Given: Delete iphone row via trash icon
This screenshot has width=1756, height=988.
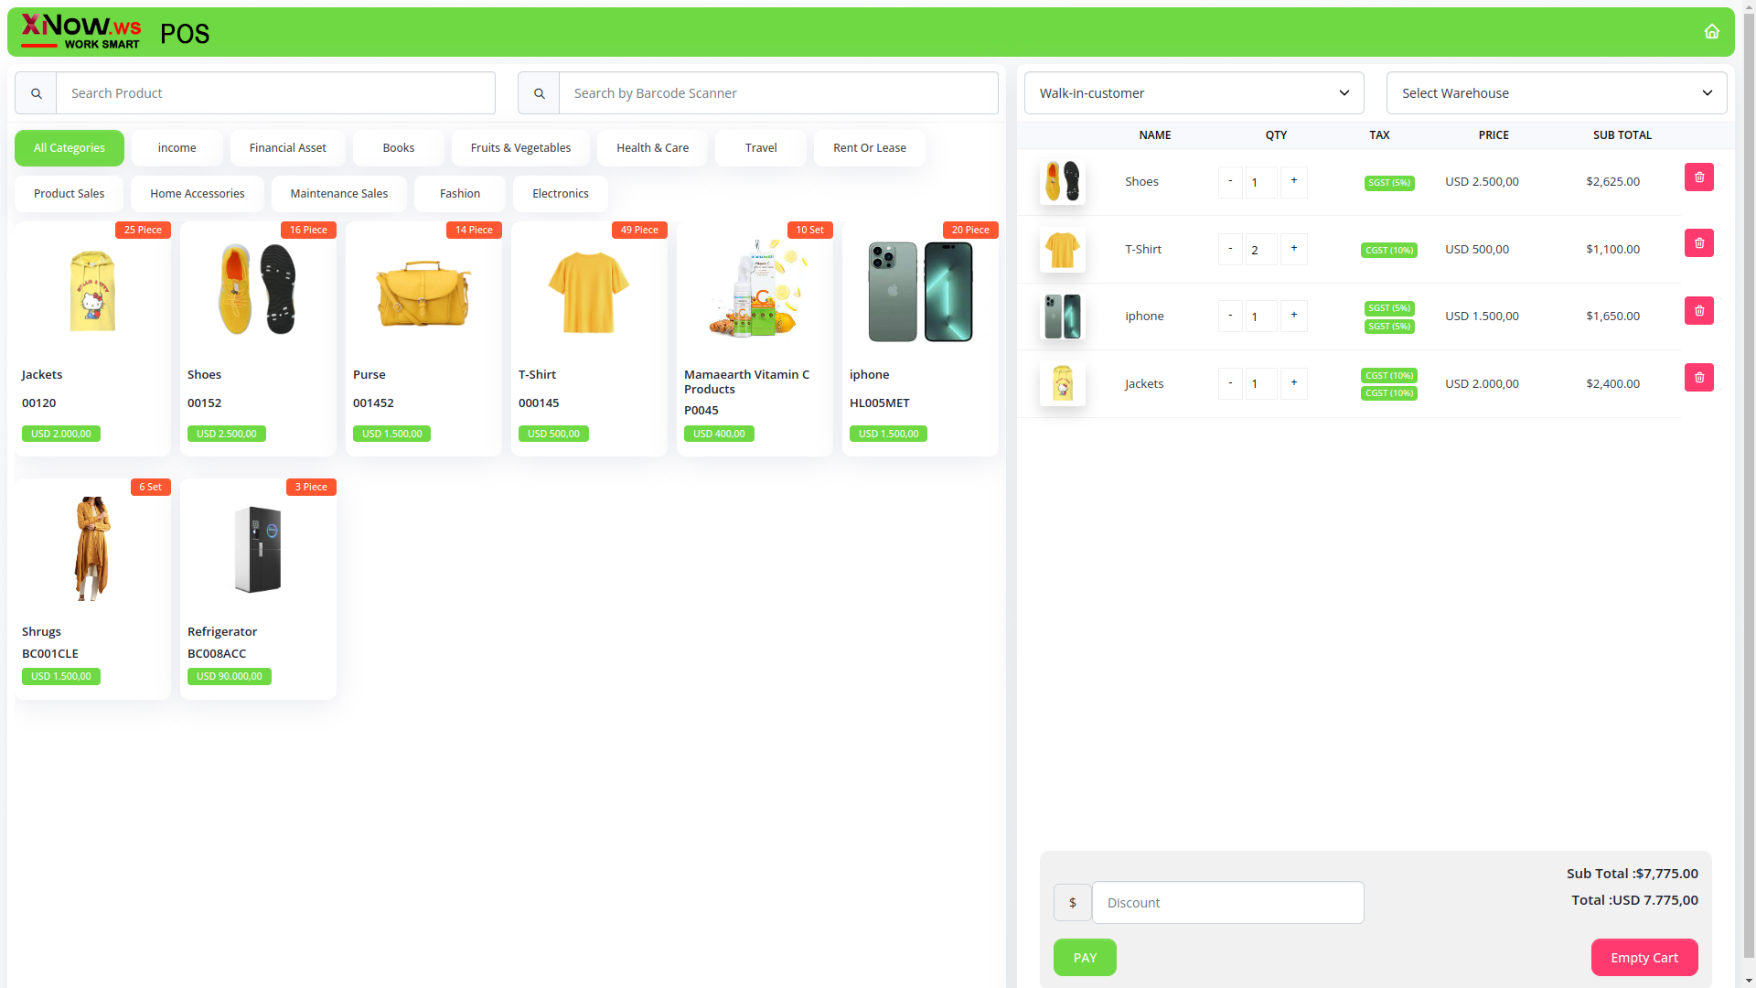Looking at the screenshot, I should 1698,311.
